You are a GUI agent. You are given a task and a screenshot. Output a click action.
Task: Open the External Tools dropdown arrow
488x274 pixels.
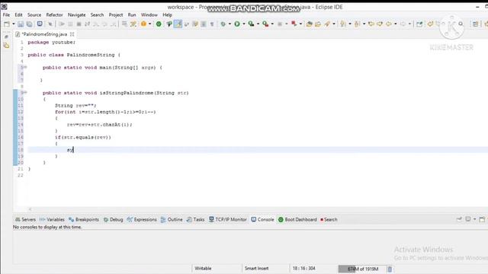coord(272,24)
